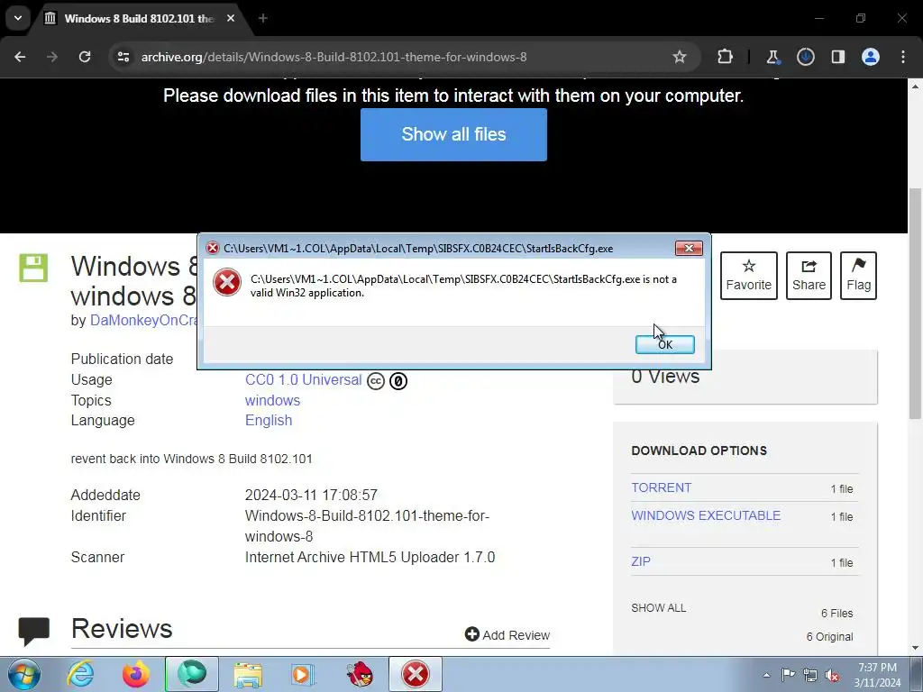Open the Windows Start menu orb
The image size is (923, 692).
pos(24,674)
